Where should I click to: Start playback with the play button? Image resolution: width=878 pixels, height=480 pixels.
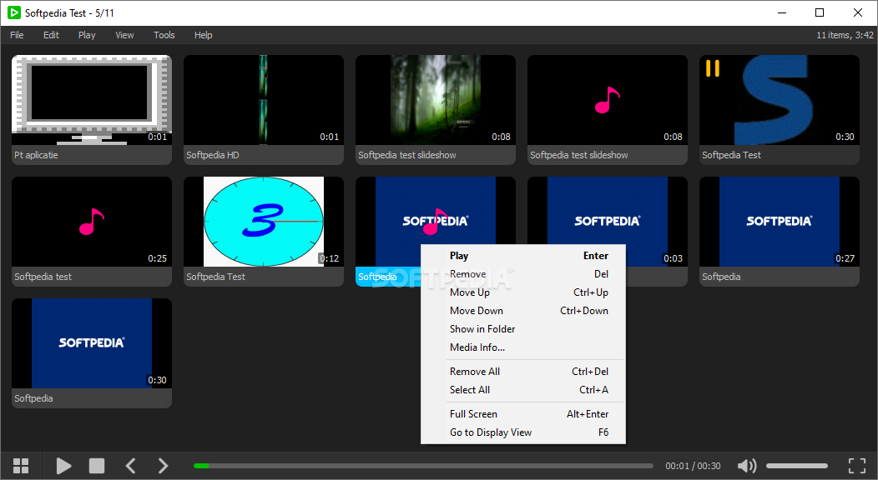63,466
